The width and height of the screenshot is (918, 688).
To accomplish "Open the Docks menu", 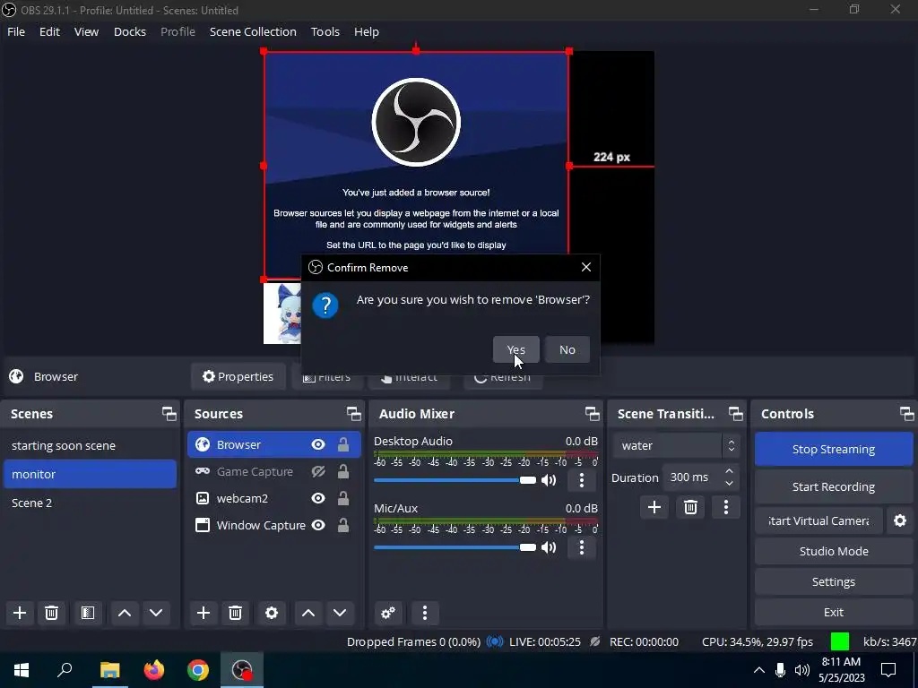I will tap(129, 31).
